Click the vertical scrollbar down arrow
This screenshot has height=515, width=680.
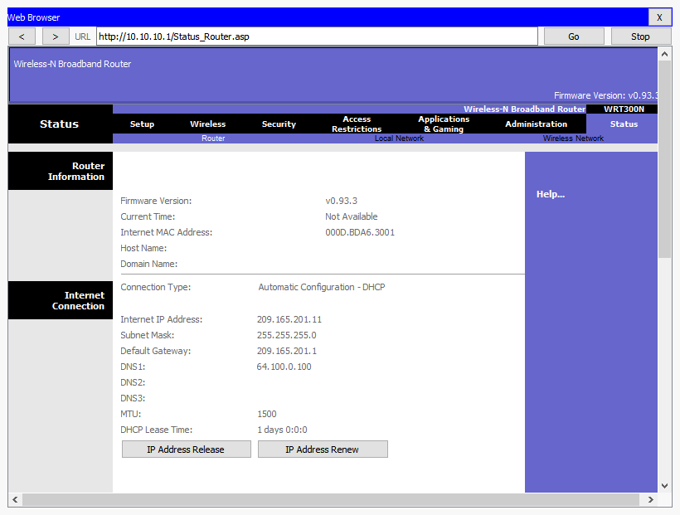point(664,486)
